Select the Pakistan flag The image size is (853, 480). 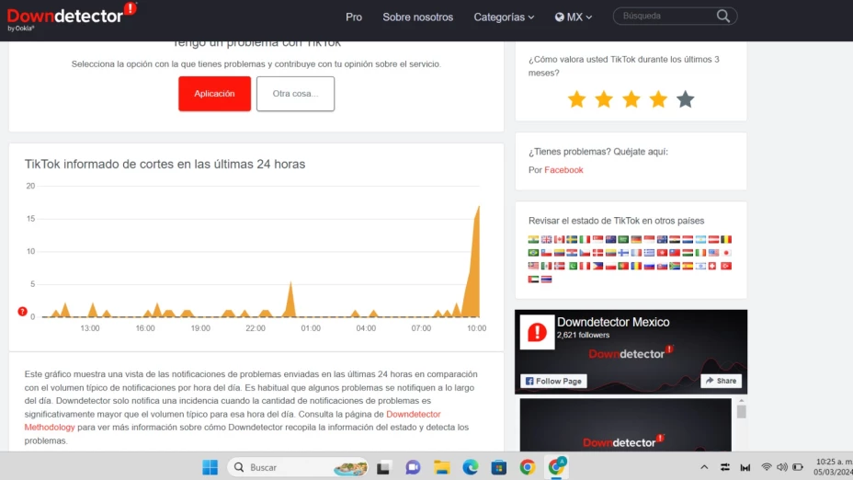tap(572, 266)
